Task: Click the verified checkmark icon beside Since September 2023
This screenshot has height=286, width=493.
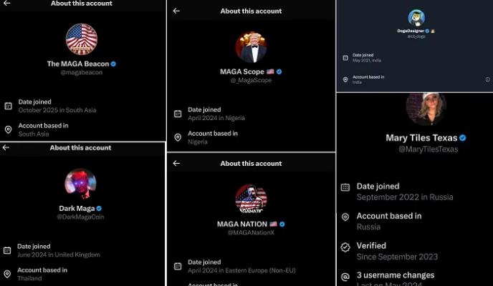Action: tap(345, 246)
